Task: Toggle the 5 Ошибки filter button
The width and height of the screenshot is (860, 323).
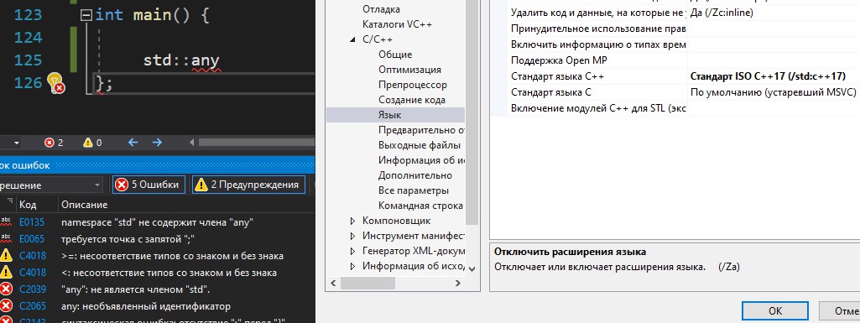Action: pos(149,185)
